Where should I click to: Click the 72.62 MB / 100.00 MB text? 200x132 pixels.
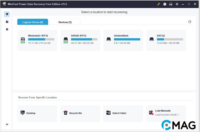[x=168, y=43]
